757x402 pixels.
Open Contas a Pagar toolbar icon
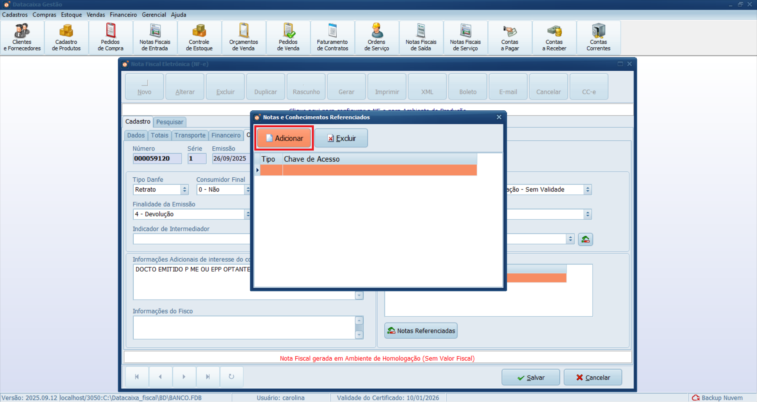click(x=510, y=38)
